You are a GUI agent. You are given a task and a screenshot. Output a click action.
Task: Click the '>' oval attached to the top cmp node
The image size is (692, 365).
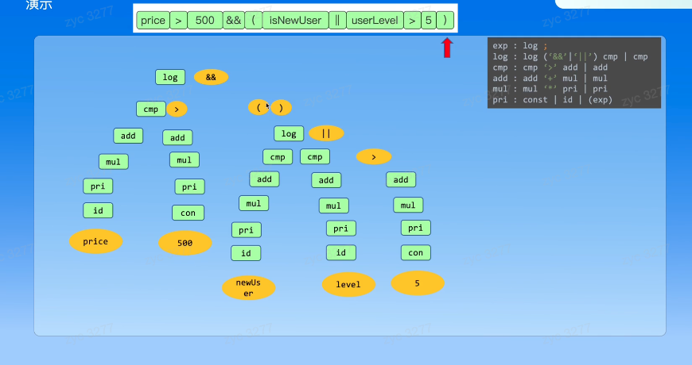tap(177, 109)
